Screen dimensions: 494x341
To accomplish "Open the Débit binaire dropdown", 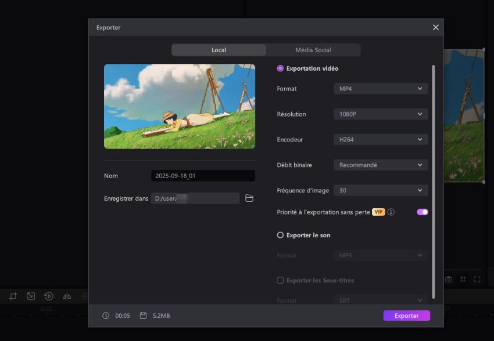I will click(x=381, y=165).
